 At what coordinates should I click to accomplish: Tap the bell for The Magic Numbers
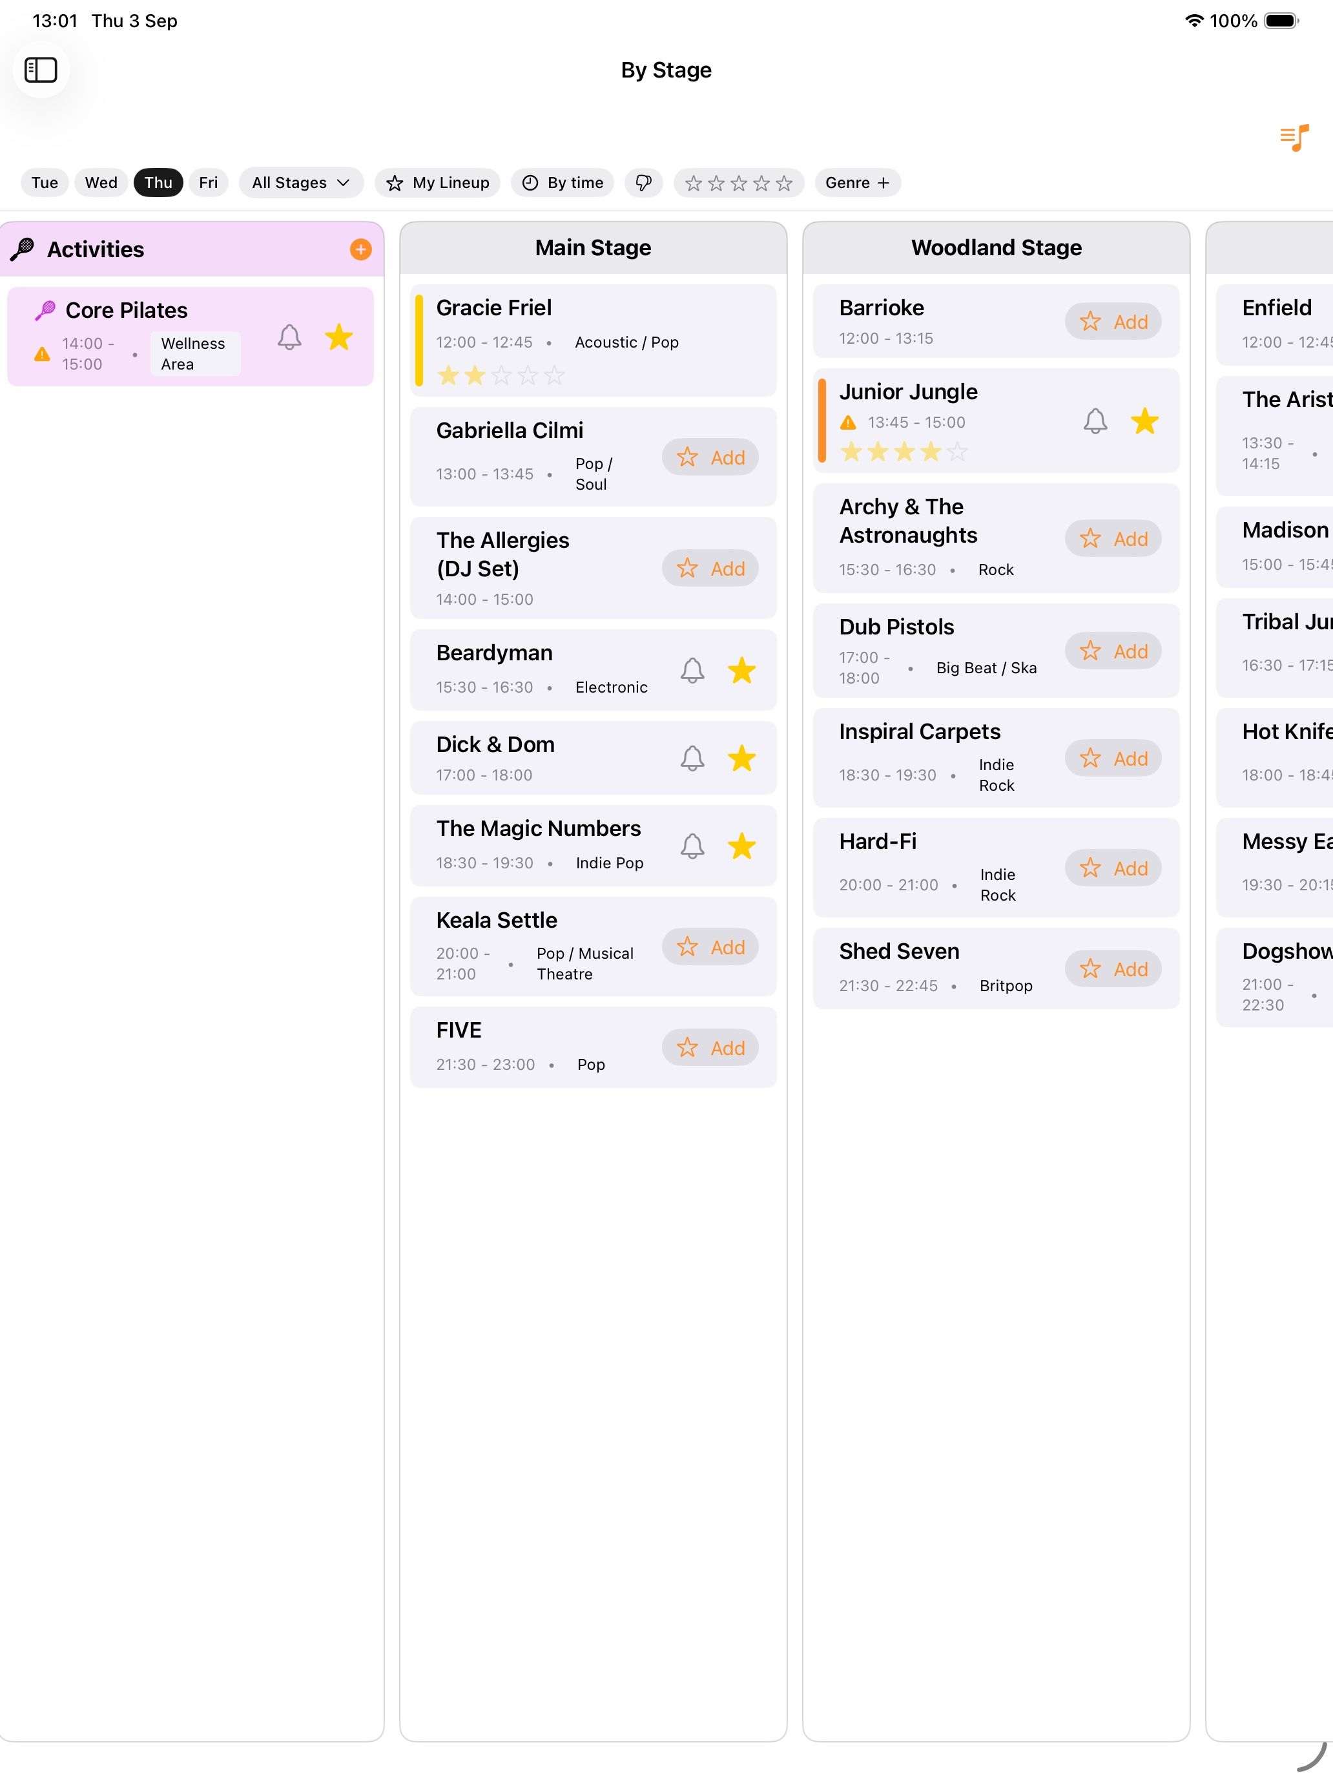point(692,846)
